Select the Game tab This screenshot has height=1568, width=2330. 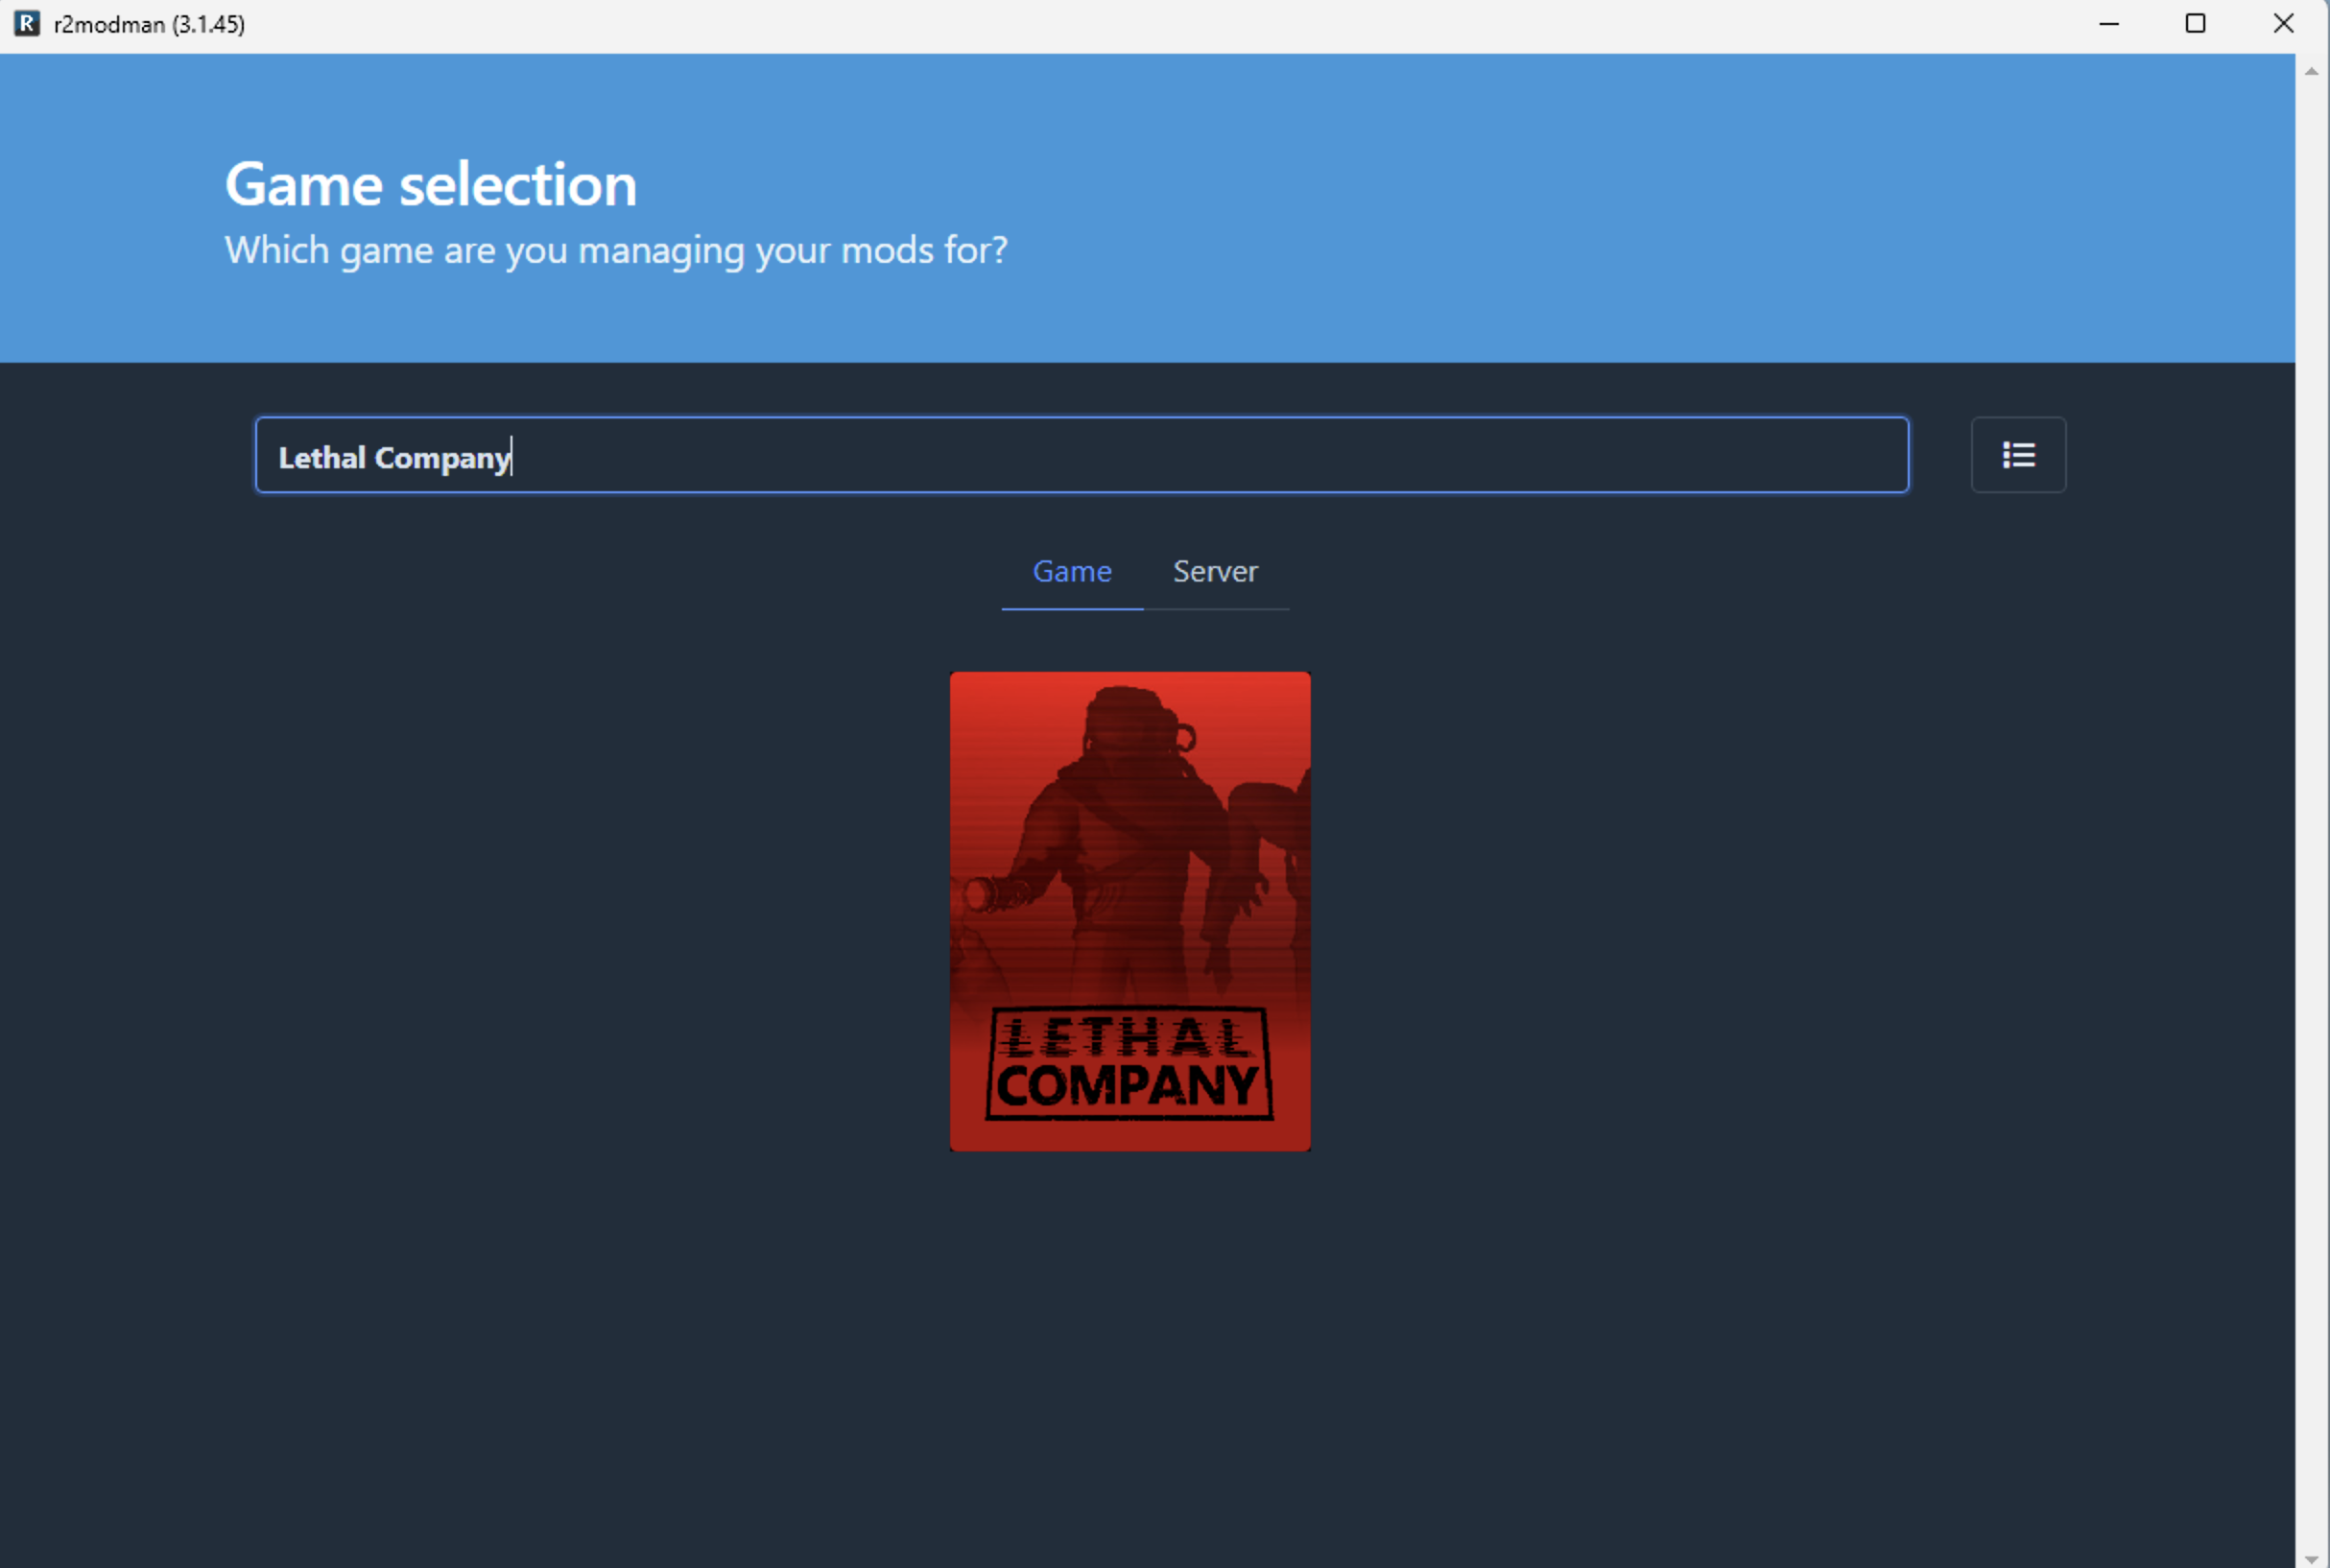tap(1071, 571)
